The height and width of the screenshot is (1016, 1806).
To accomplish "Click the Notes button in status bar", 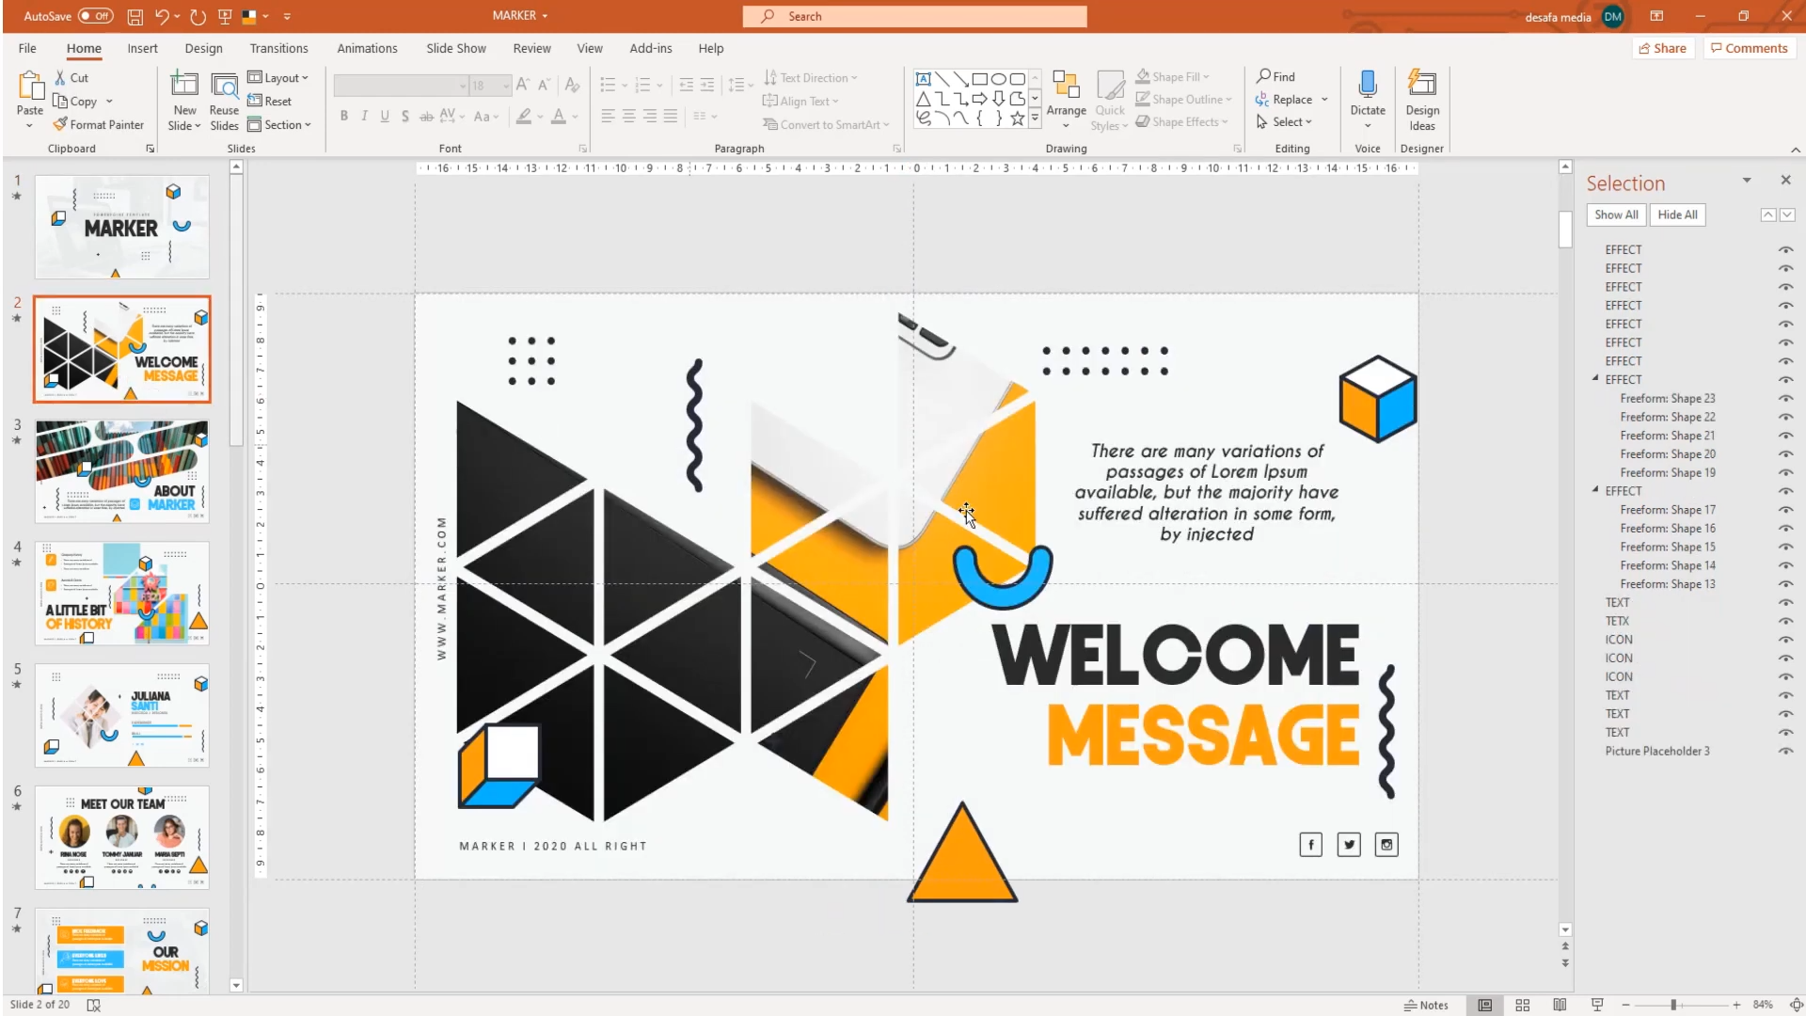I will pyautogui.click(x=1426, y=1005).
